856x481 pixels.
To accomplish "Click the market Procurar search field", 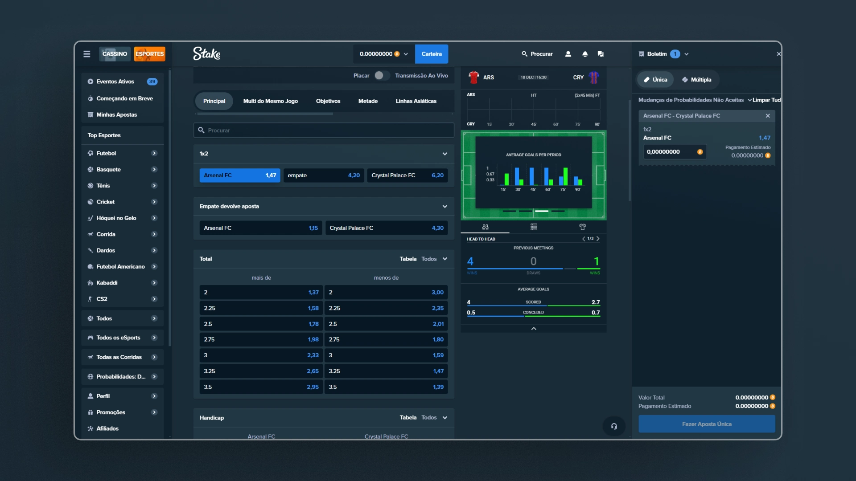I will click(x=324, y=130).
